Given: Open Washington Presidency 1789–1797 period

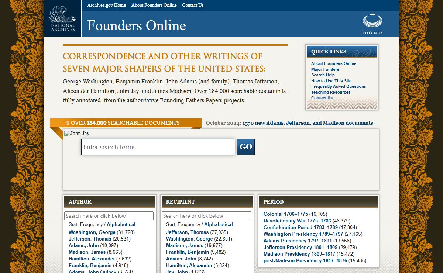Looking at the screenshot, I should 303,234.
